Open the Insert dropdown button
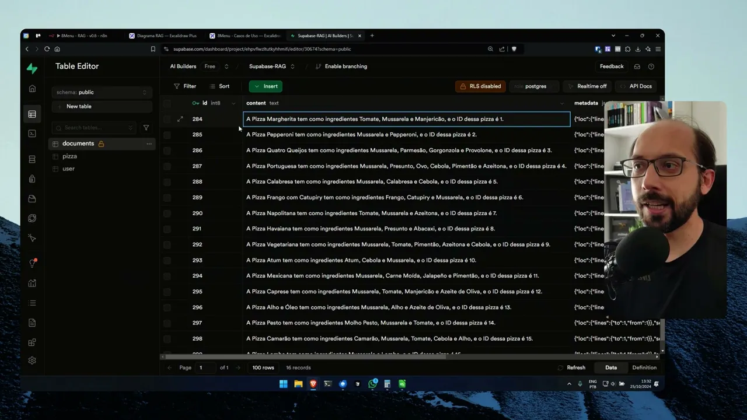The height and width of the screenshot is (420, 747). pyautogui.click(x=266, y=86)
